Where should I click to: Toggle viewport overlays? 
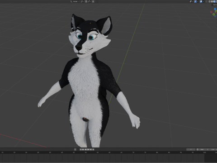pyautogui.click(x=201, y=1)
